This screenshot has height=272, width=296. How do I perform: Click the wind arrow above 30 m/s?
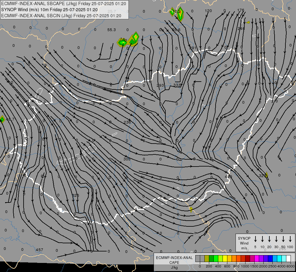[276, 239]
